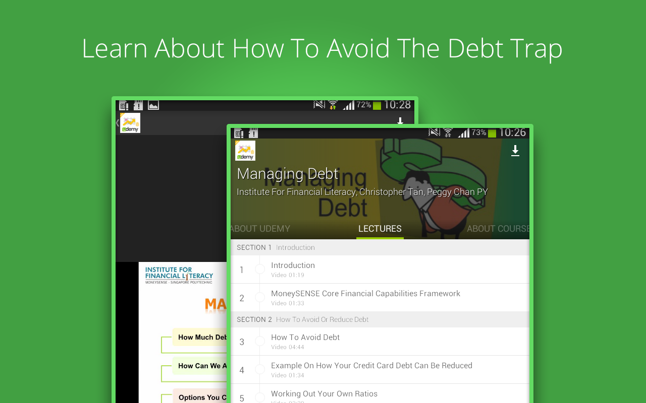Viewport: 646px width, 403px height.
Task: Tap Video 01:34 duration under Credit Card lecture
Action: click(288, 375)
